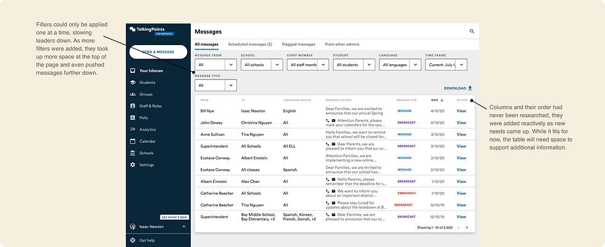
Task: Click the From column header
Action: (x=204, y=100)
